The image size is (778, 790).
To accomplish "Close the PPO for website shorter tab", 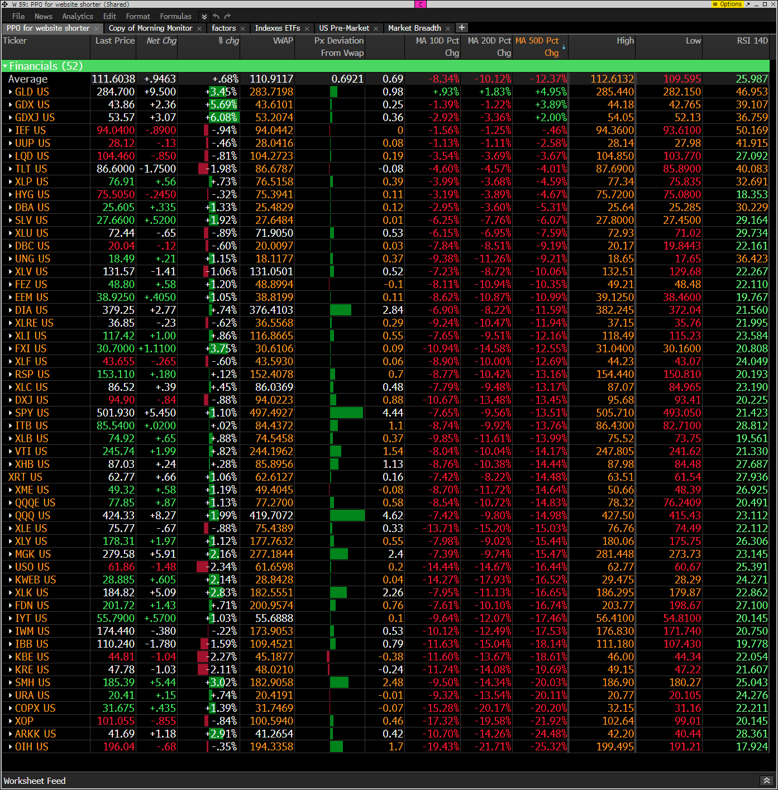I will [x=97, y=28].
